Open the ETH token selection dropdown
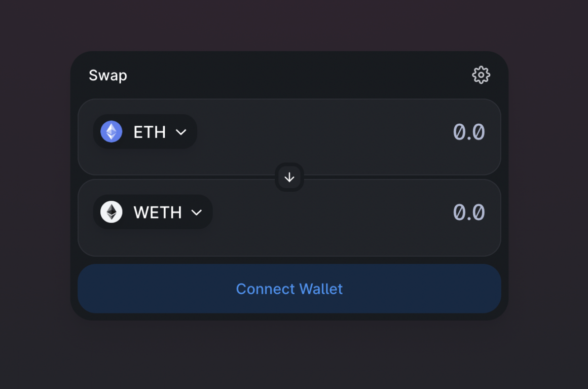This screenshot has width=588, height=389. click(x=144, y=131)
